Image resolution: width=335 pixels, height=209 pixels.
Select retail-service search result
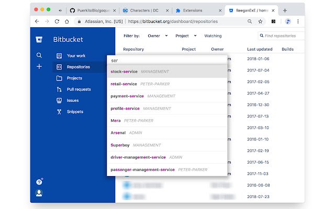pyautogui.click(x=167, y=84)
